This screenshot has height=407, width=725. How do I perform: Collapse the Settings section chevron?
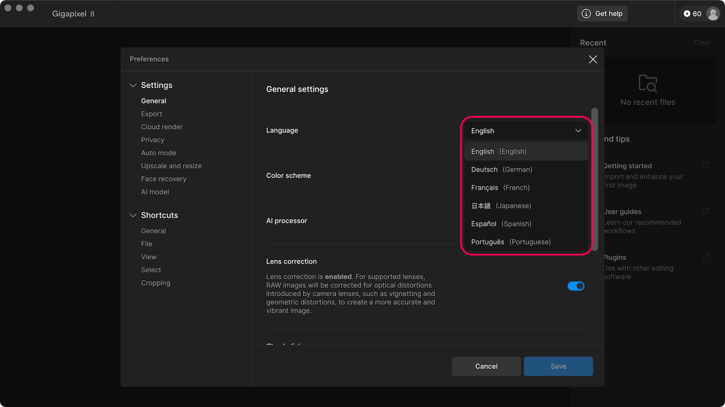tap(133, 85)
